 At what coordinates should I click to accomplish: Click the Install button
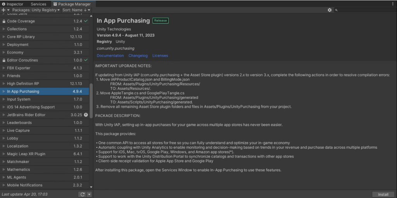383,195
